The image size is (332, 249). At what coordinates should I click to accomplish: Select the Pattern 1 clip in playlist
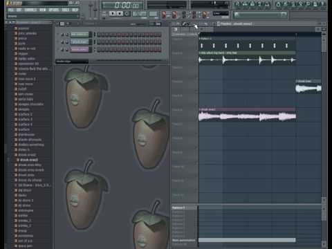click(247, 44)
